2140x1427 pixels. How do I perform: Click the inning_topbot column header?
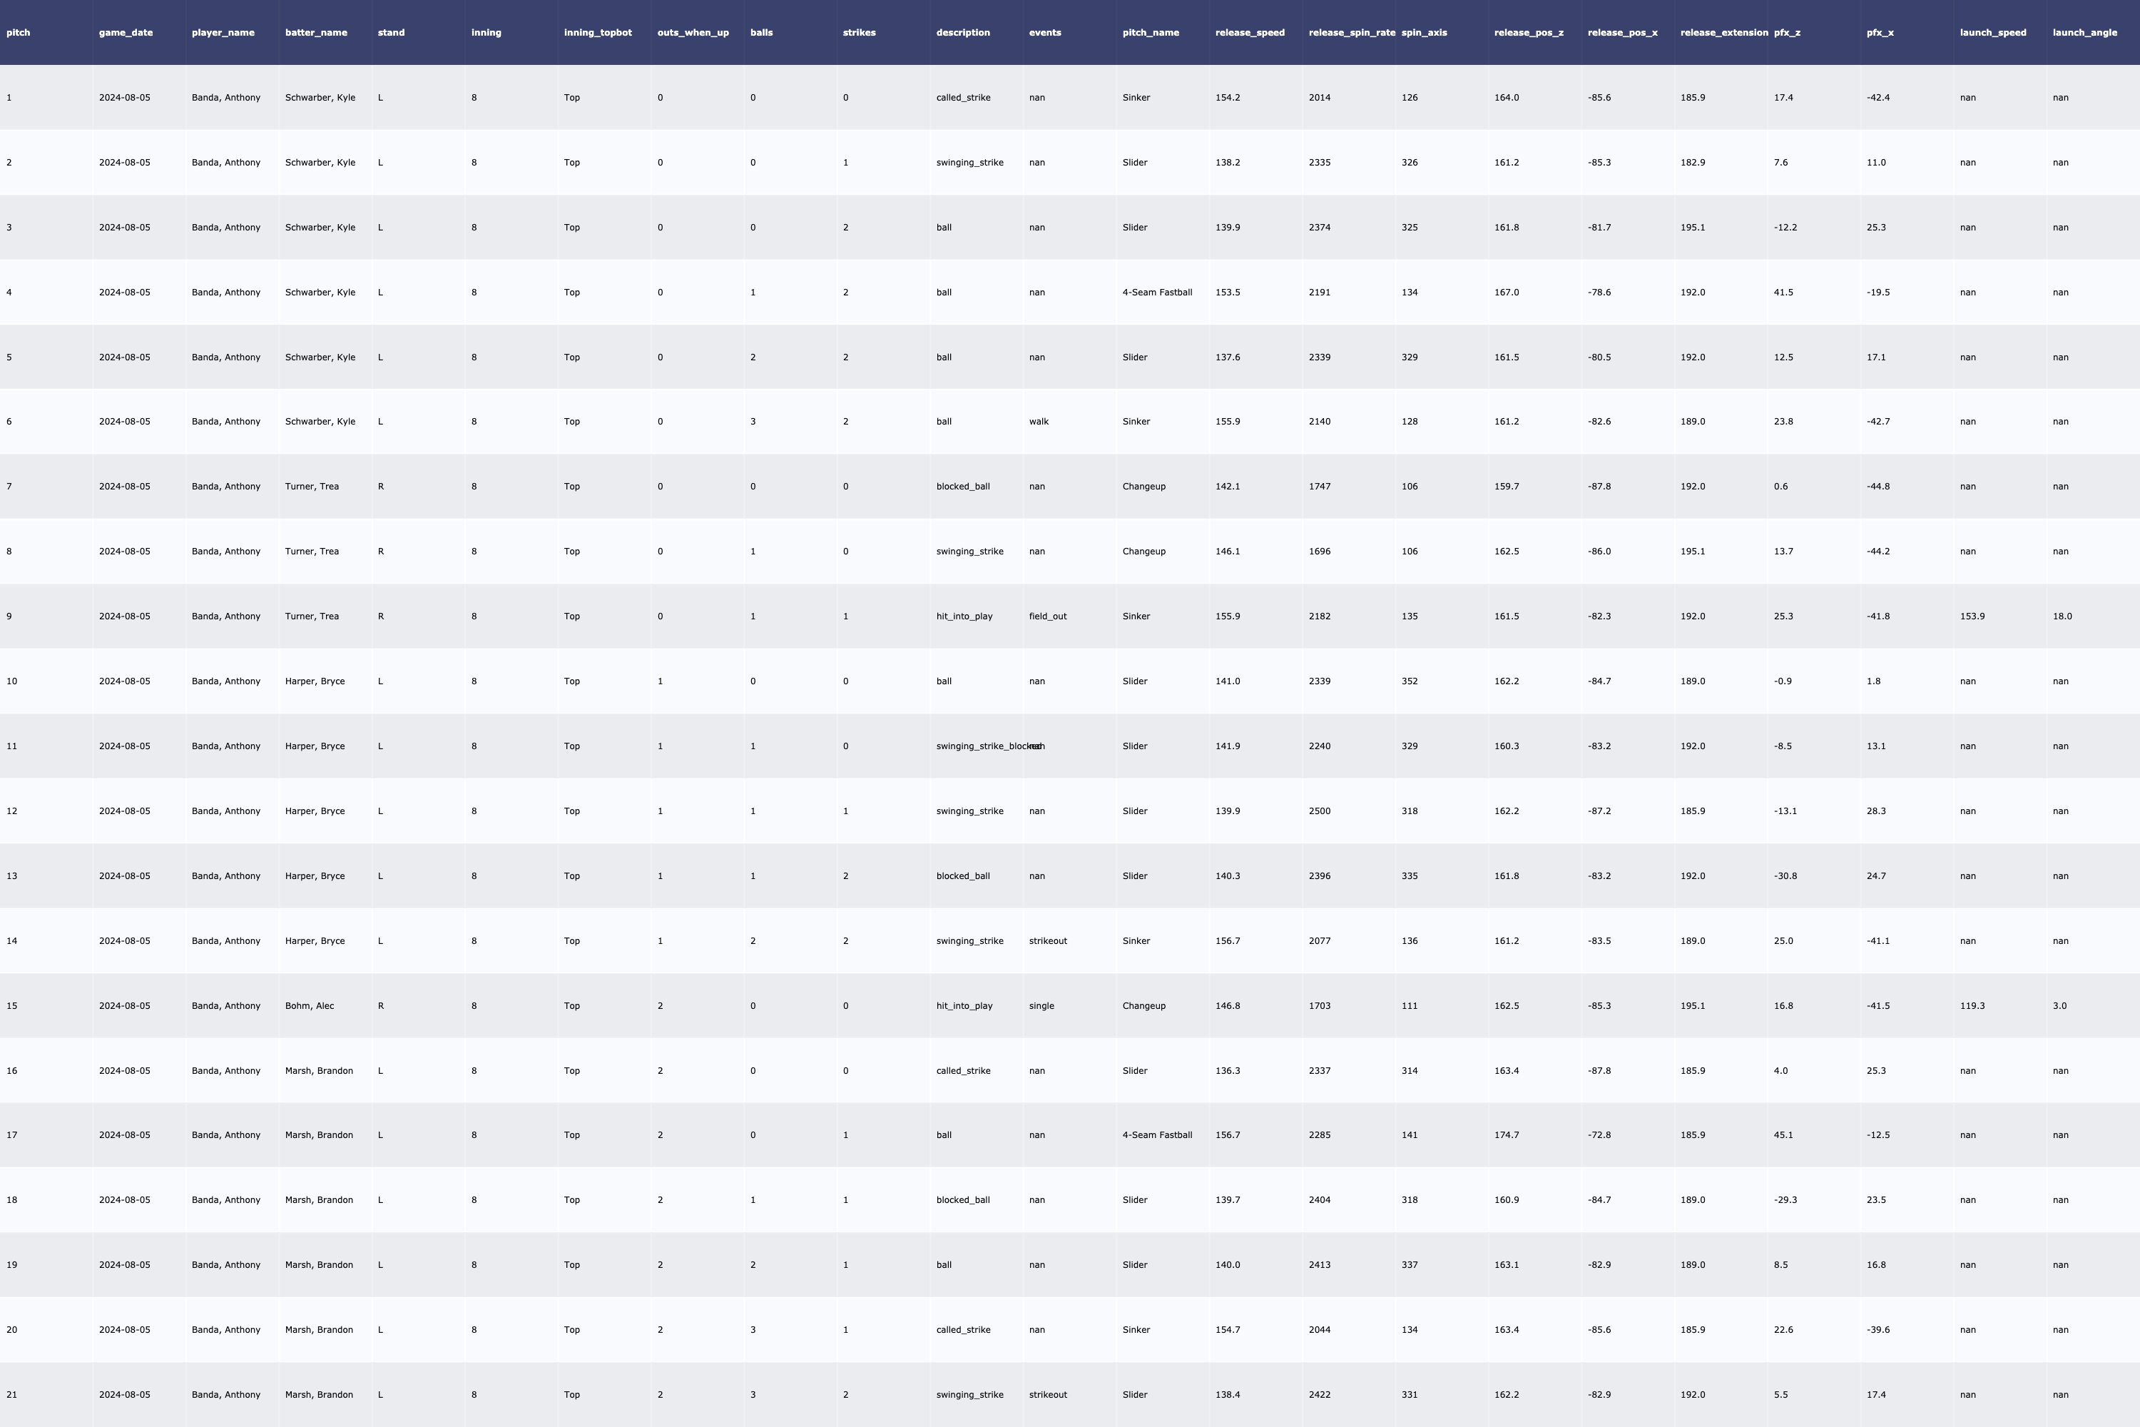click(597, 33)
